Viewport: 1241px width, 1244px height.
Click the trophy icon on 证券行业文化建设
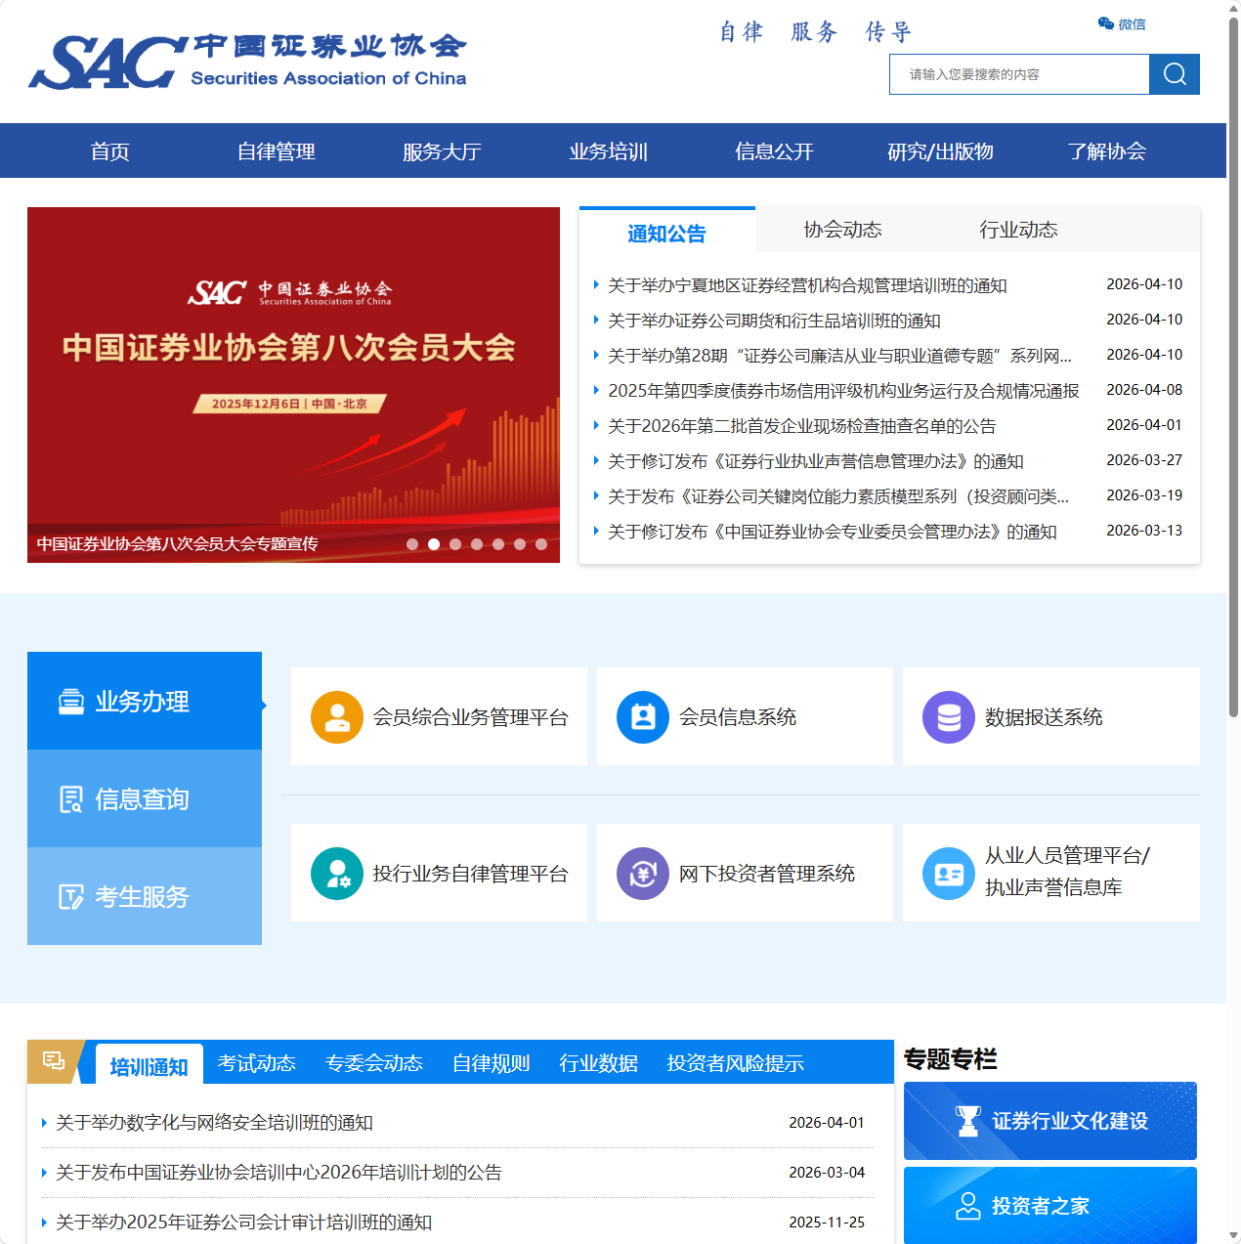[x=970, y=1120]
